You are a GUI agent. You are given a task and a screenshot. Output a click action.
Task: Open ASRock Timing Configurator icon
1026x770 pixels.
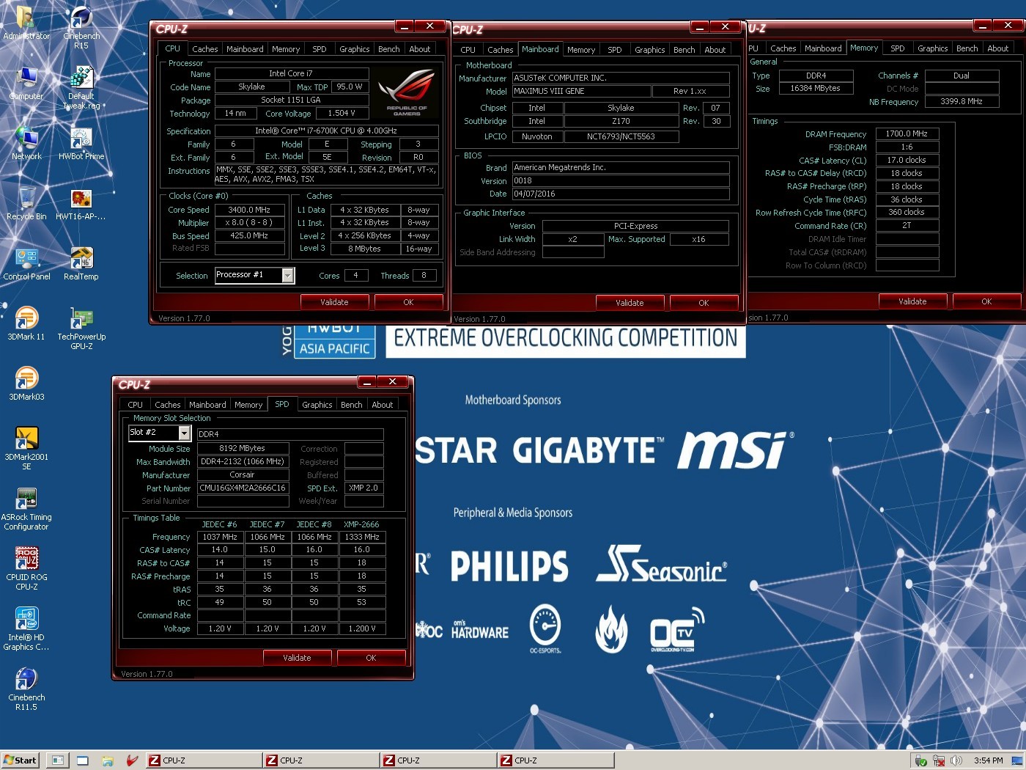tap(26, 508)
